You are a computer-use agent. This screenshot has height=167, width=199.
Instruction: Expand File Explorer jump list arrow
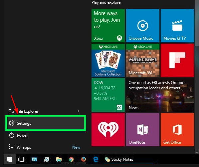point(79,111)
